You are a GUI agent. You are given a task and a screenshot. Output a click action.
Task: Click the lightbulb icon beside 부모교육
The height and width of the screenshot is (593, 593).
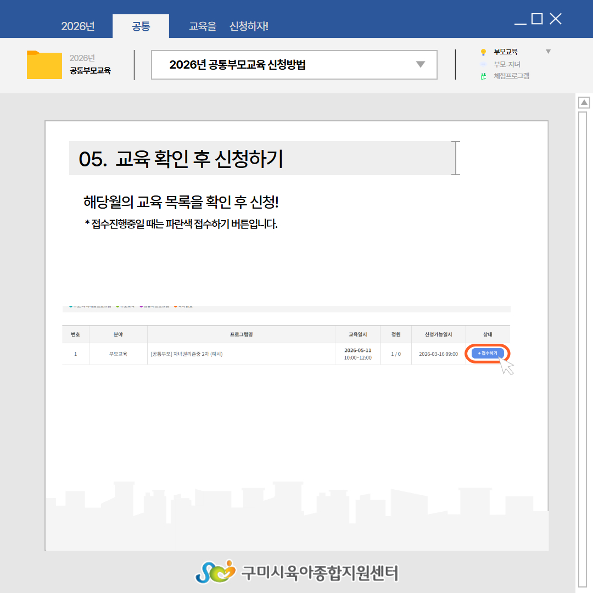point(483,52)
